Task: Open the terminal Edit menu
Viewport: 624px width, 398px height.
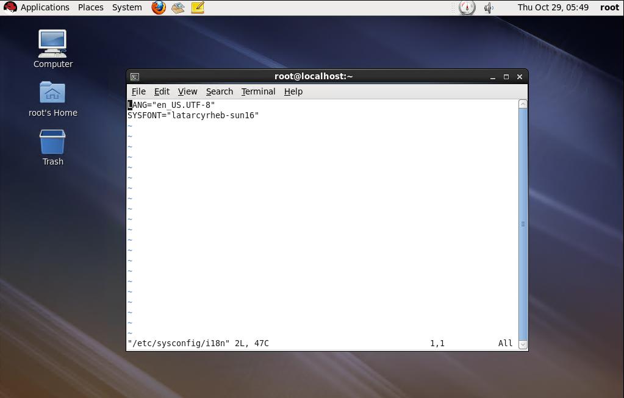Action: [x=162, y=91]
